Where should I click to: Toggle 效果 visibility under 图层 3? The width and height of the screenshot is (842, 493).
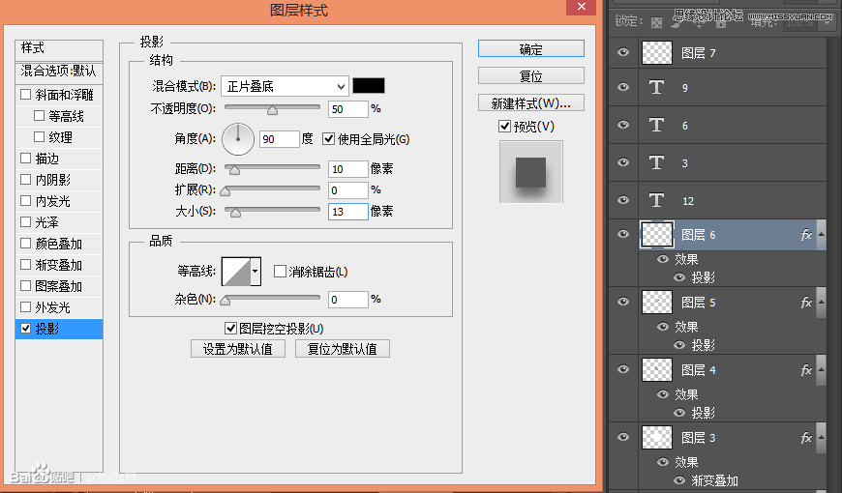pos(663,462)
